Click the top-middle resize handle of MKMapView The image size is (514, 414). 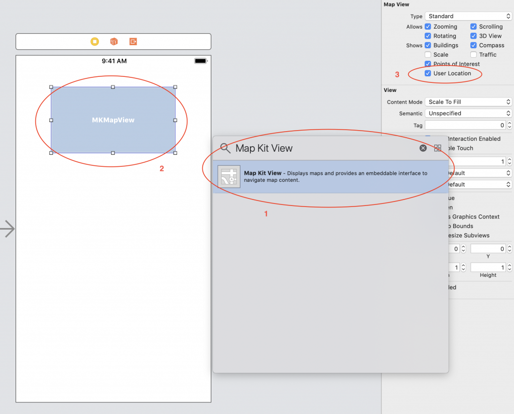(113, 87)
